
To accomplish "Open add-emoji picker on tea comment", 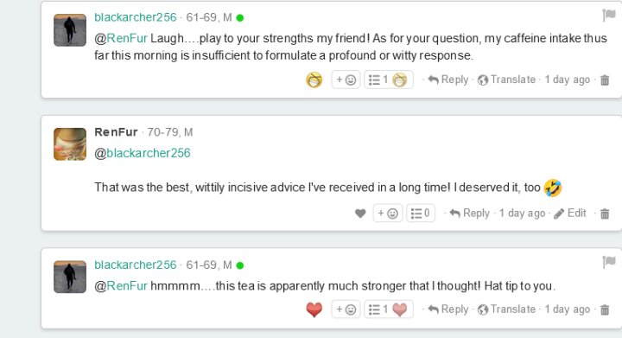I will (x=346, y=309).
